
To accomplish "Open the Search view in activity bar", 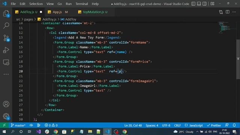I will click(x=6, y=25).
